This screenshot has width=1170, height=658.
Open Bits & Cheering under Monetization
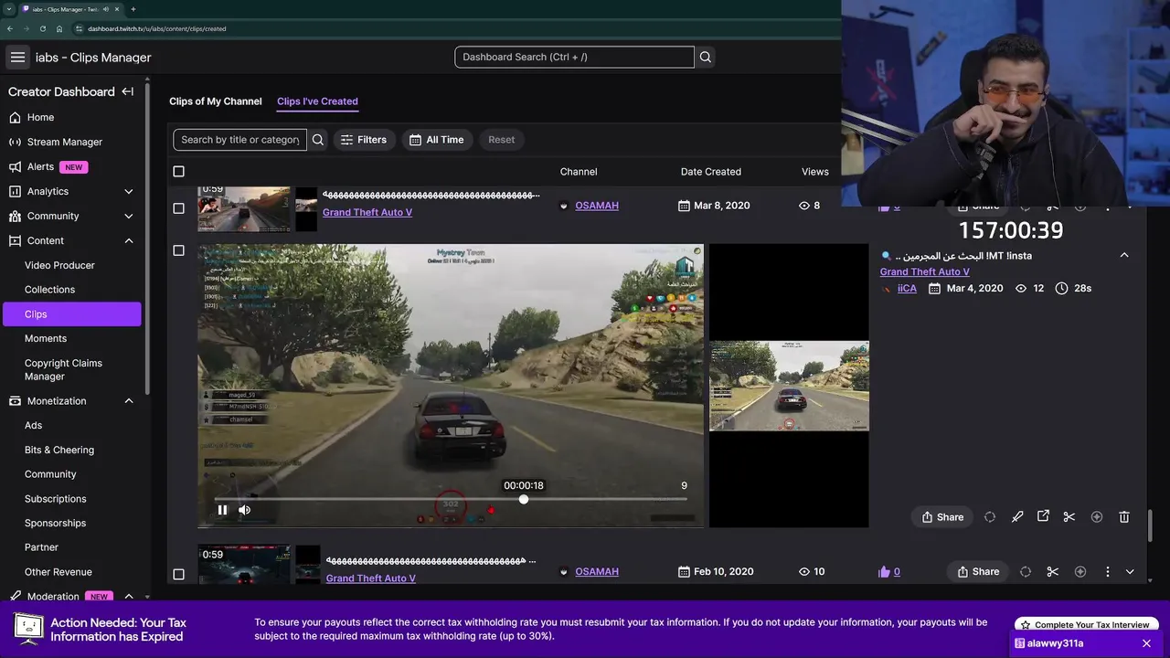59,451
